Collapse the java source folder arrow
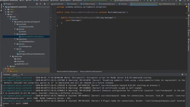 coord(10,19)
